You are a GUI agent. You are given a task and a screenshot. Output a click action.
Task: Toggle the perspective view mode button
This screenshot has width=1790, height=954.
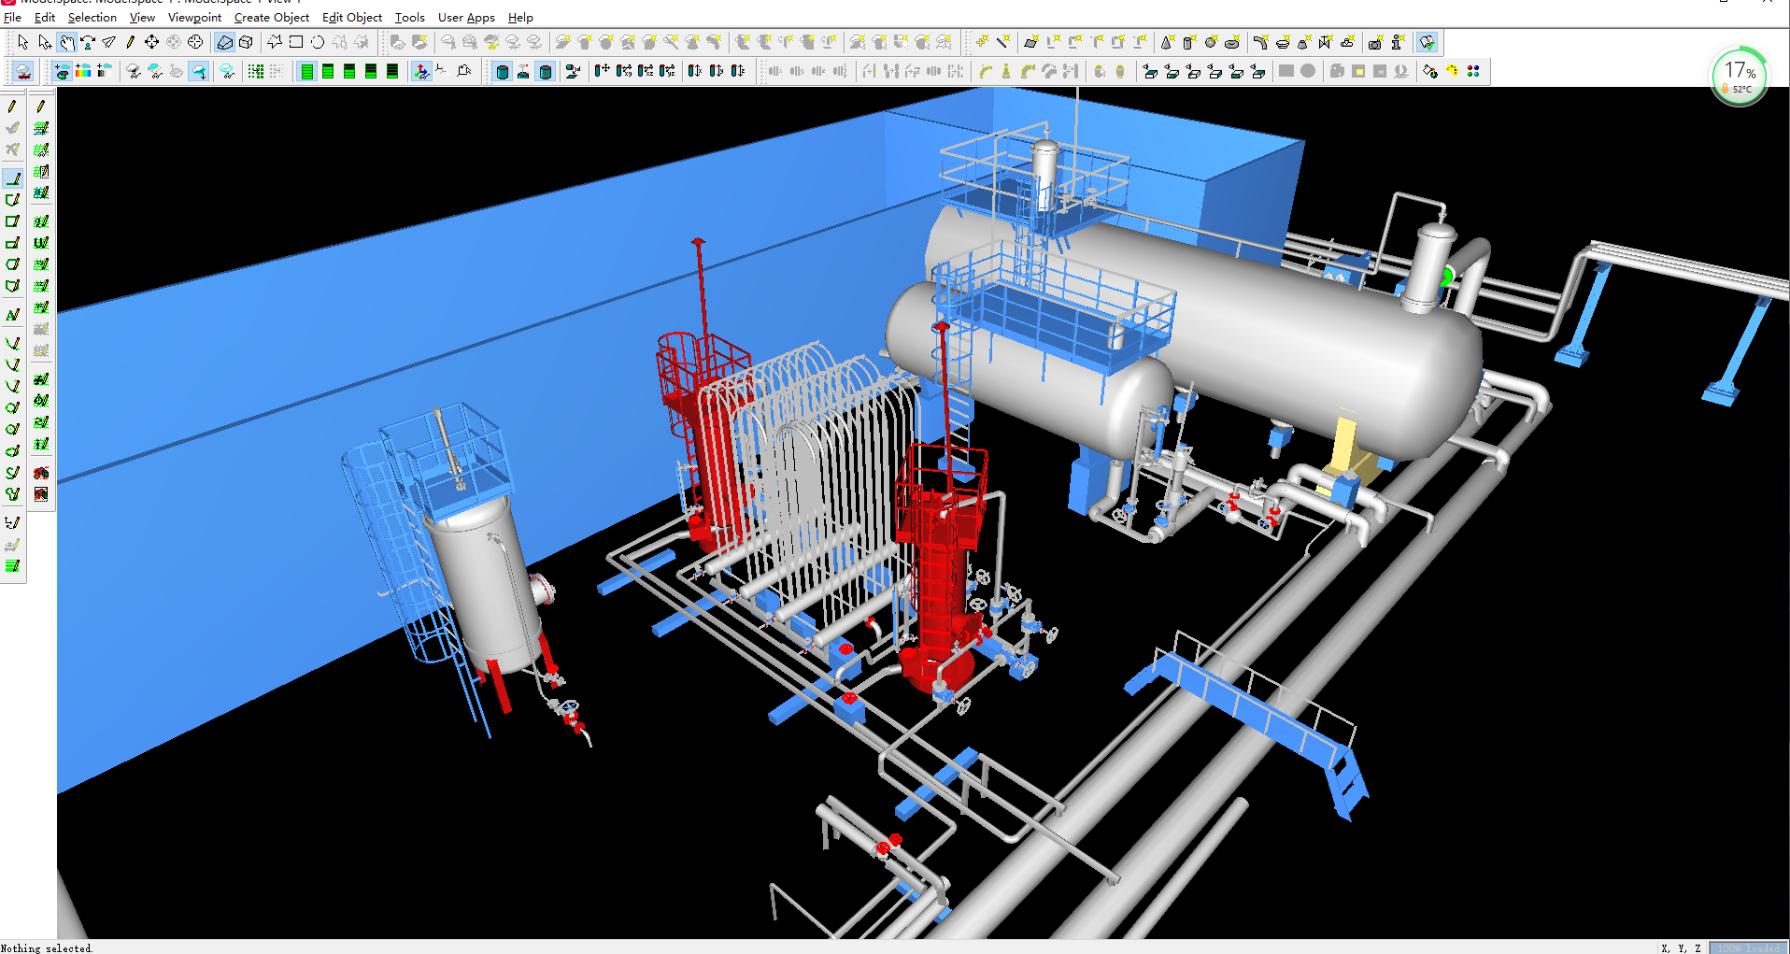[x=224, y=42]
